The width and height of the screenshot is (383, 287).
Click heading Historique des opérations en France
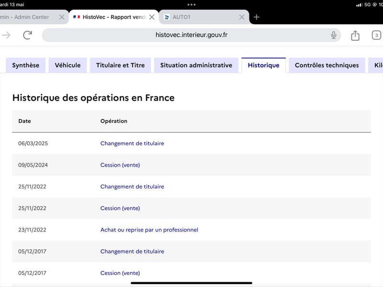[x=93, y=98]
